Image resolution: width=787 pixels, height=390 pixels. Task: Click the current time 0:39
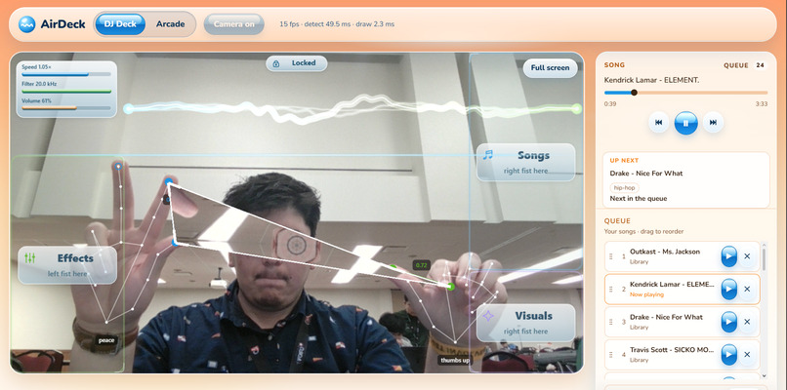pos(610,104)
